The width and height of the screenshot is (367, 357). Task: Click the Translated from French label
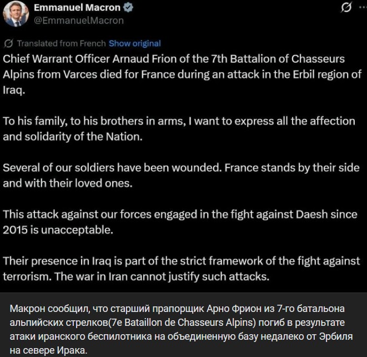pos(61,43)
